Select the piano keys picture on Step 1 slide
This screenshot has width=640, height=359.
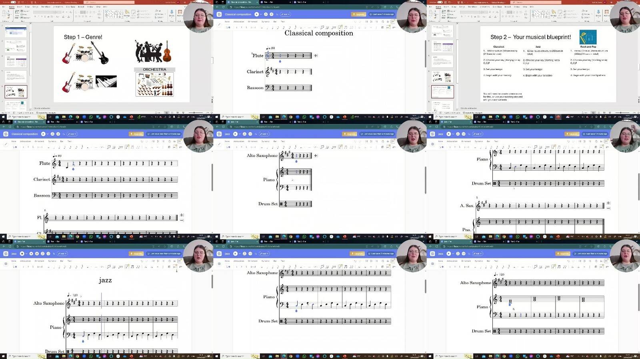point(106,81)
